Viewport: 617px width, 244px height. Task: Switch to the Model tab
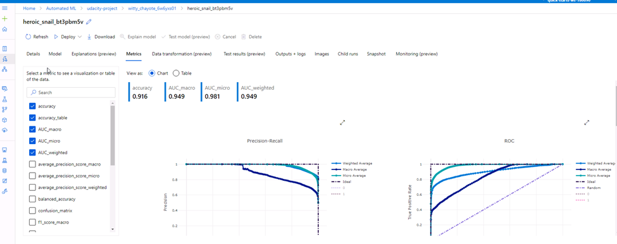click(55, 54)
